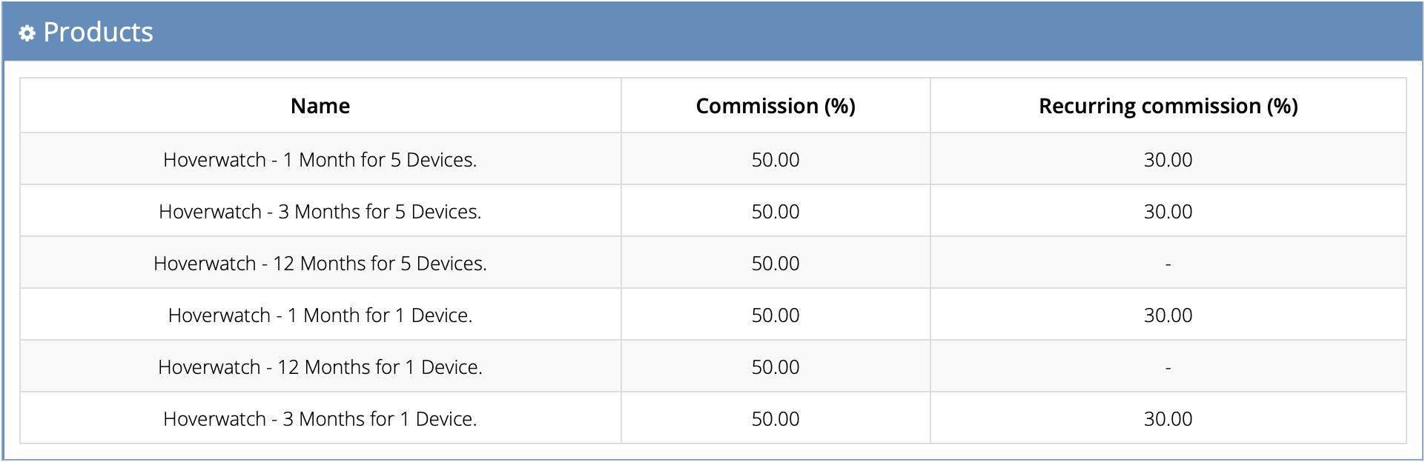Click recurring commission for 1 Month 5 Devices

1168,160
